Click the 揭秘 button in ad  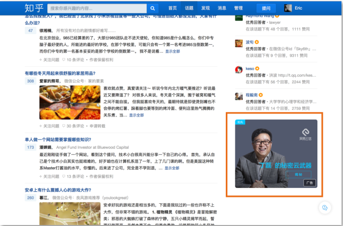click(298, 174)
